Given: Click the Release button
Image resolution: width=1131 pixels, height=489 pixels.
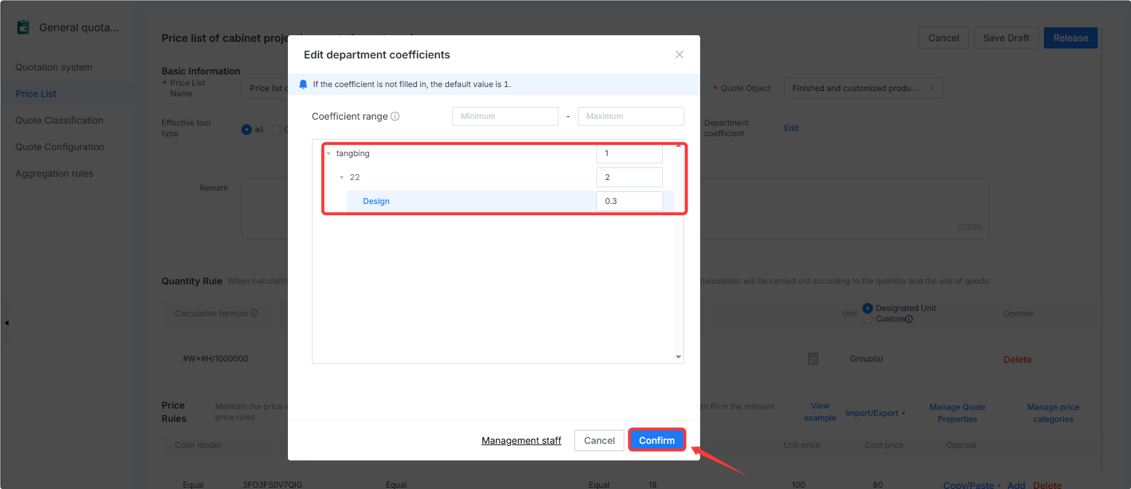Looking at the screenshot, I should pyautogui.click(x=1070, y=38).
